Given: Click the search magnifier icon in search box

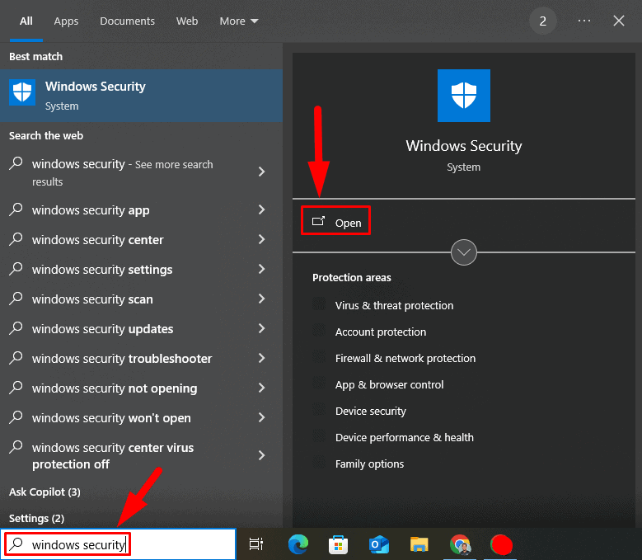Looking at the screenshot, I should tap(16, 544).
